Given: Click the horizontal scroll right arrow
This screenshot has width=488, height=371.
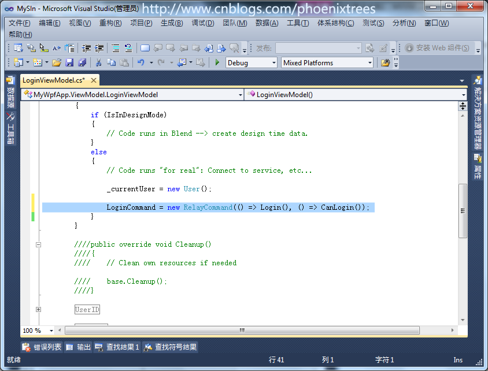Looking at the screenshot, I should (x=452, y=331).
